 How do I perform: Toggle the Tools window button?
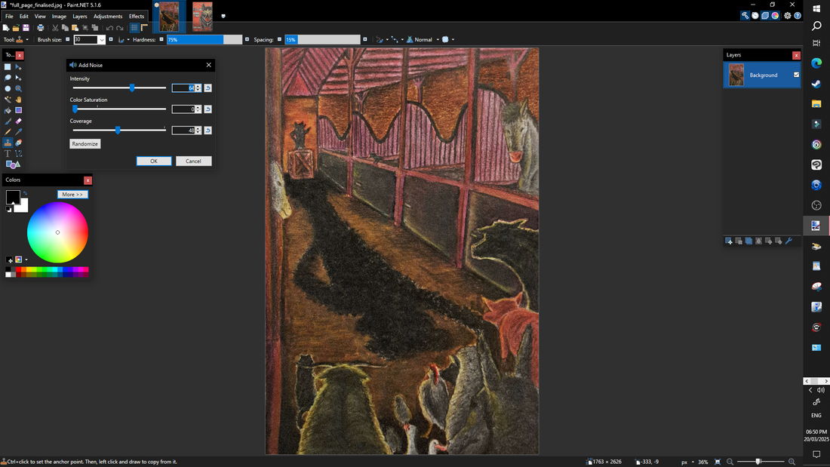745,16
